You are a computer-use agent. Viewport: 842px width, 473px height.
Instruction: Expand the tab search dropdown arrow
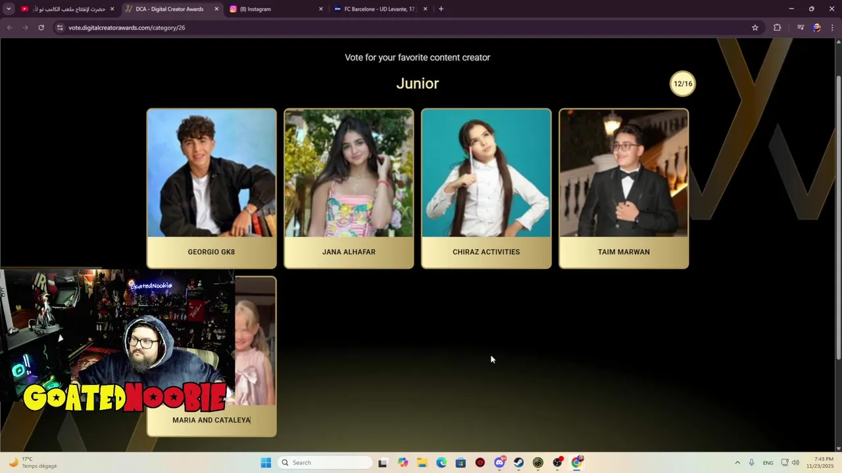click(9, 9)
